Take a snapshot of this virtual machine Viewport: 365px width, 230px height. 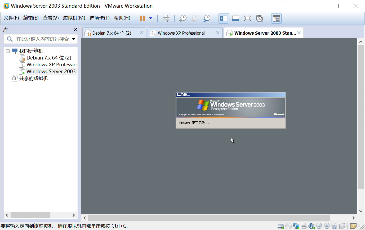[183, 18]
